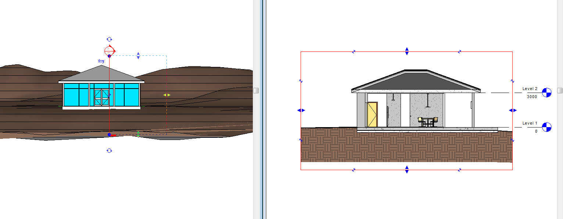
Task: Click the cycle section tail icon below the section line
Action: pyautogui.click(x=109, y=151)
